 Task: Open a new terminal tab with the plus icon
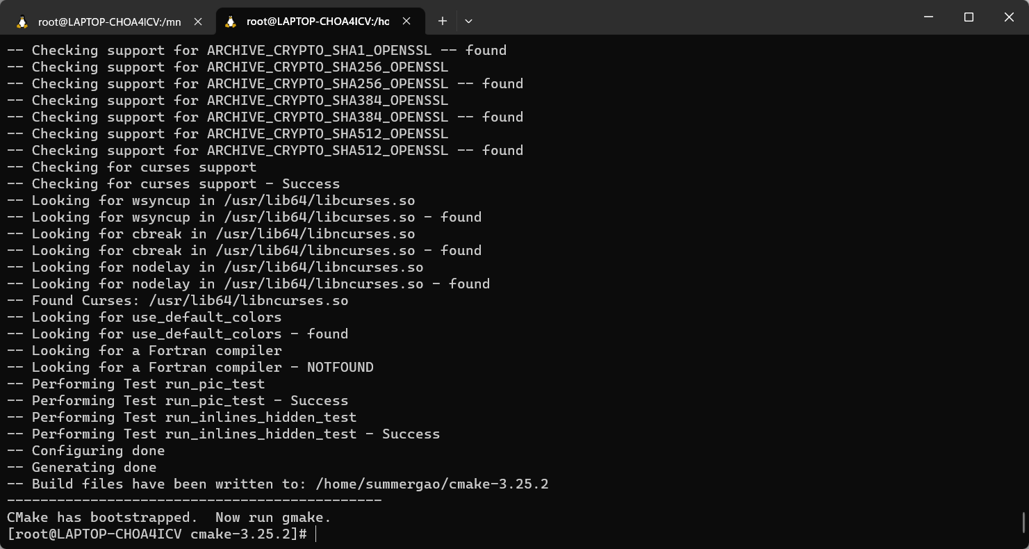click(442, 22)
